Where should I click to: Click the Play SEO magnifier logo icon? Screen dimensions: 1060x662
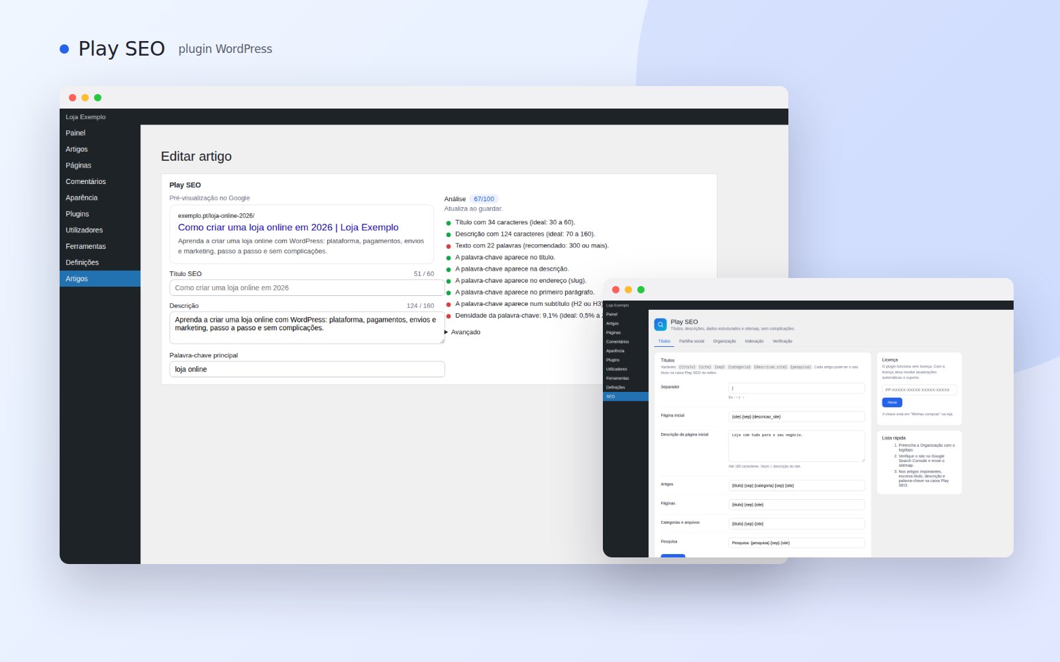pyautogui.click(x=661, y=324)
